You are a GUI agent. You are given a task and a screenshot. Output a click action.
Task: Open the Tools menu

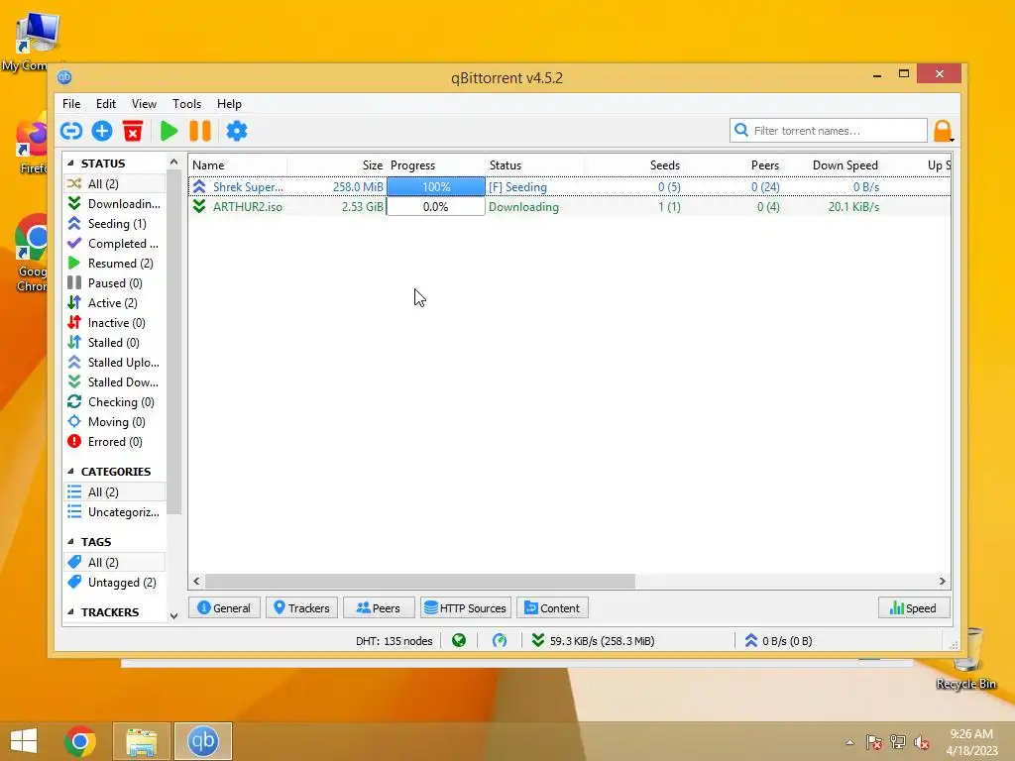186,103
